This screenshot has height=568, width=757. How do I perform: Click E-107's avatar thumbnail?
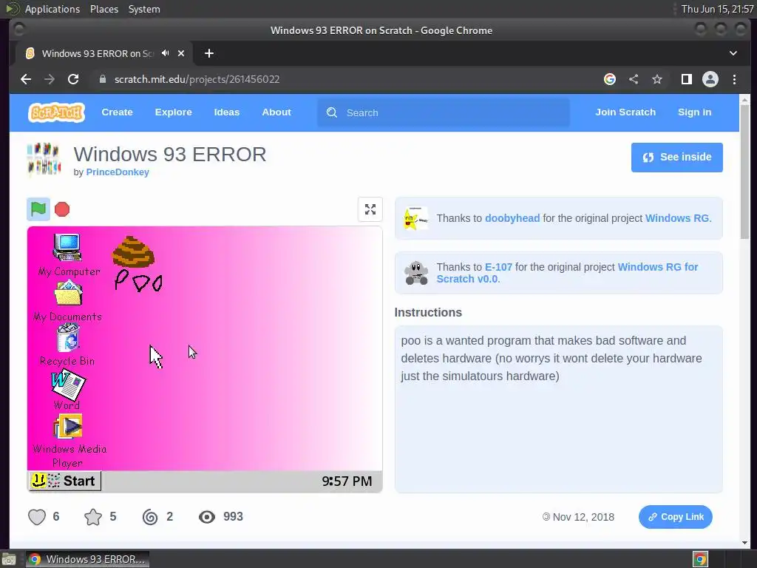(415, 273)
